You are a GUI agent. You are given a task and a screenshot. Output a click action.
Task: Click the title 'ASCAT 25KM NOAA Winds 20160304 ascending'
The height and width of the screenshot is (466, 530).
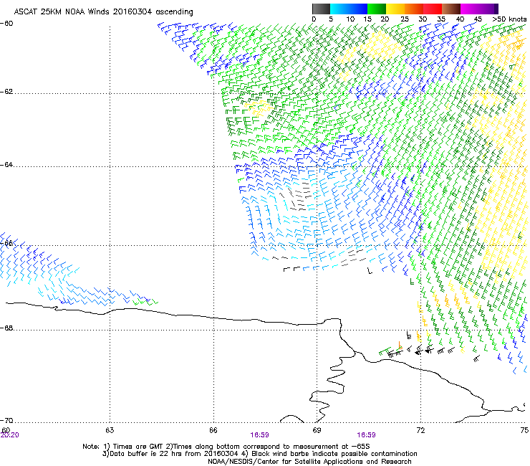[103, 12]
